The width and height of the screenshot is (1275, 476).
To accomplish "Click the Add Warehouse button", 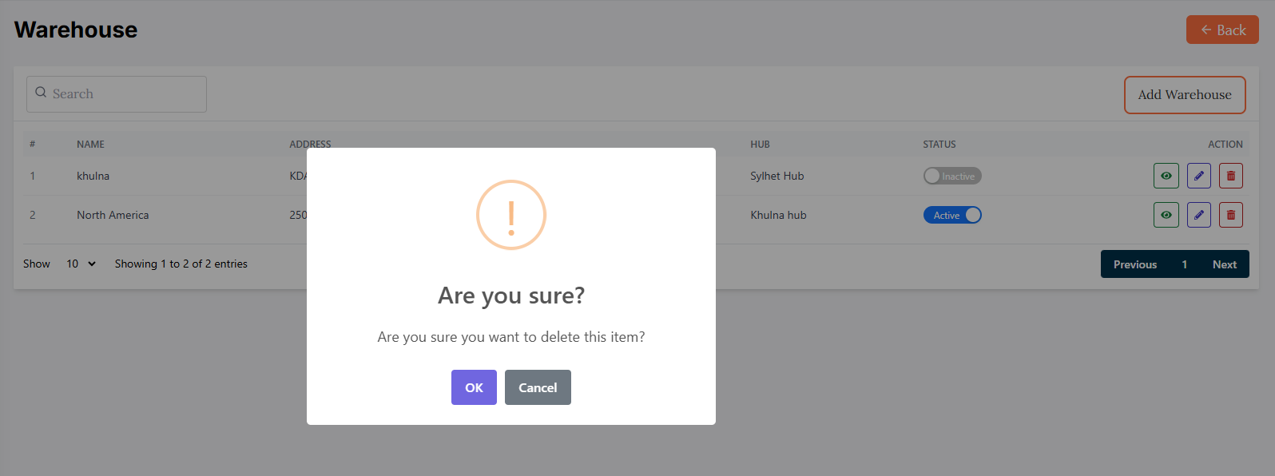I will 1184,95.
